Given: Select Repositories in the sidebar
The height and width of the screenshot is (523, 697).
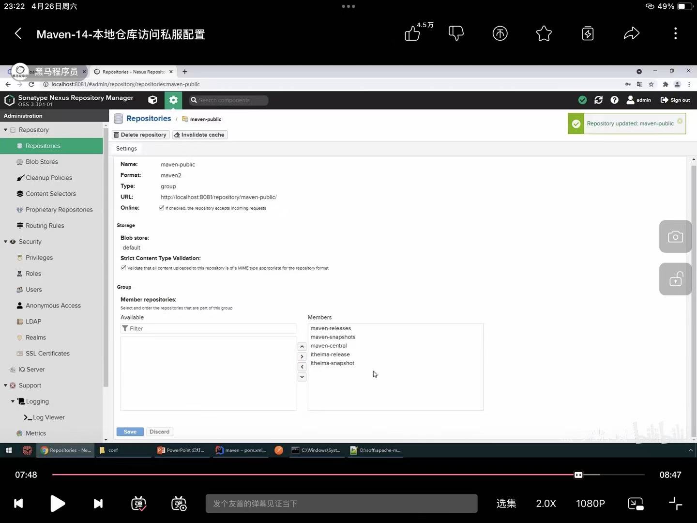Looking at the screenshot, I should pyautogui.click(x=51, y=146).
